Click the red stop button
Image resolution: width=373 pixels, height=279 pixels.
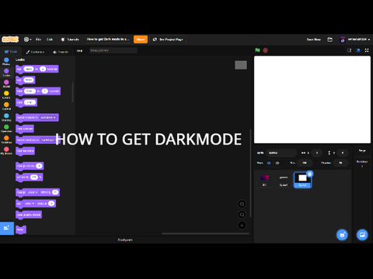pyautogui.click(x=265, y=50)
